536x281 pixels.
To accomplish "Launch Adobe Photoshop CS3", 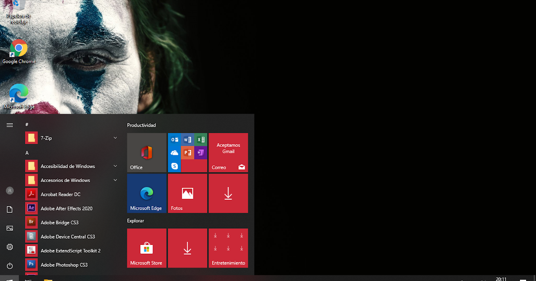I will pos(71,265).
